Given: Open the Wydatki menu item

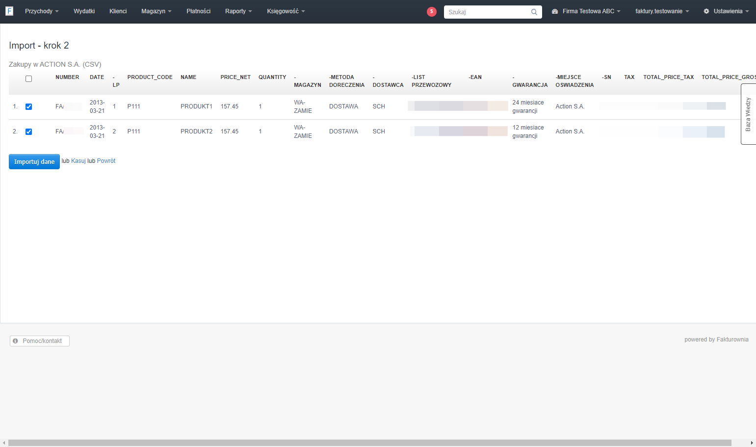Looking at the screenshot, I should pos(84,11).
